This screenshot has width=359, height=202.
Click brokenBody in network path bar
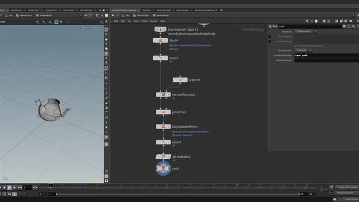pos(163,16)
